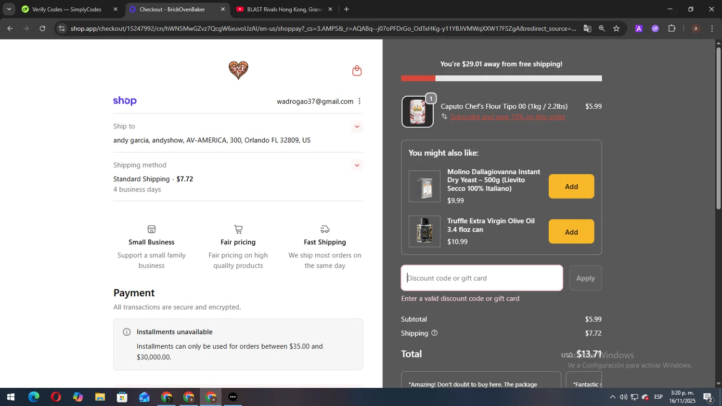Viewport: 722px width, 406px height.
Task: View site information icon in address bar
Action: click(61, 28)
